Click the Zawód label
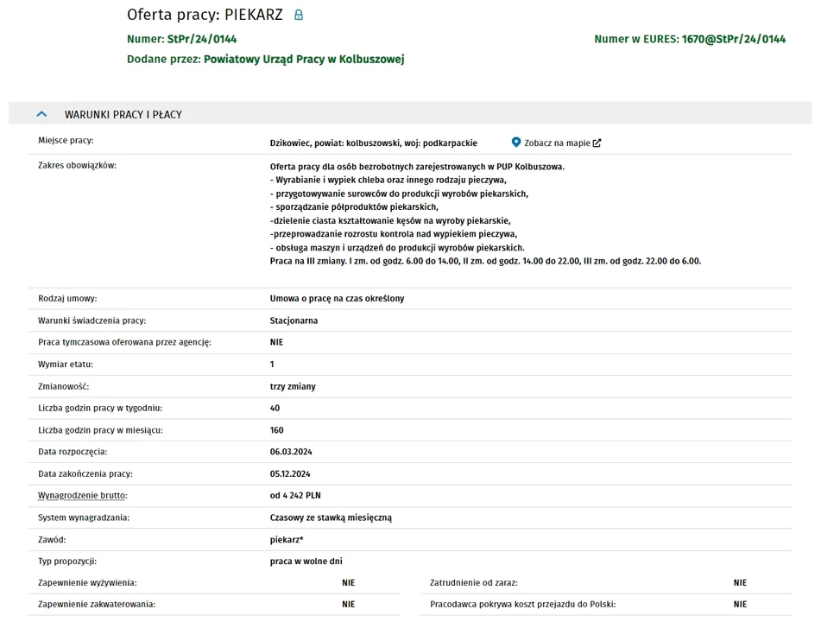Screen dimensions: 821x622 52,539
